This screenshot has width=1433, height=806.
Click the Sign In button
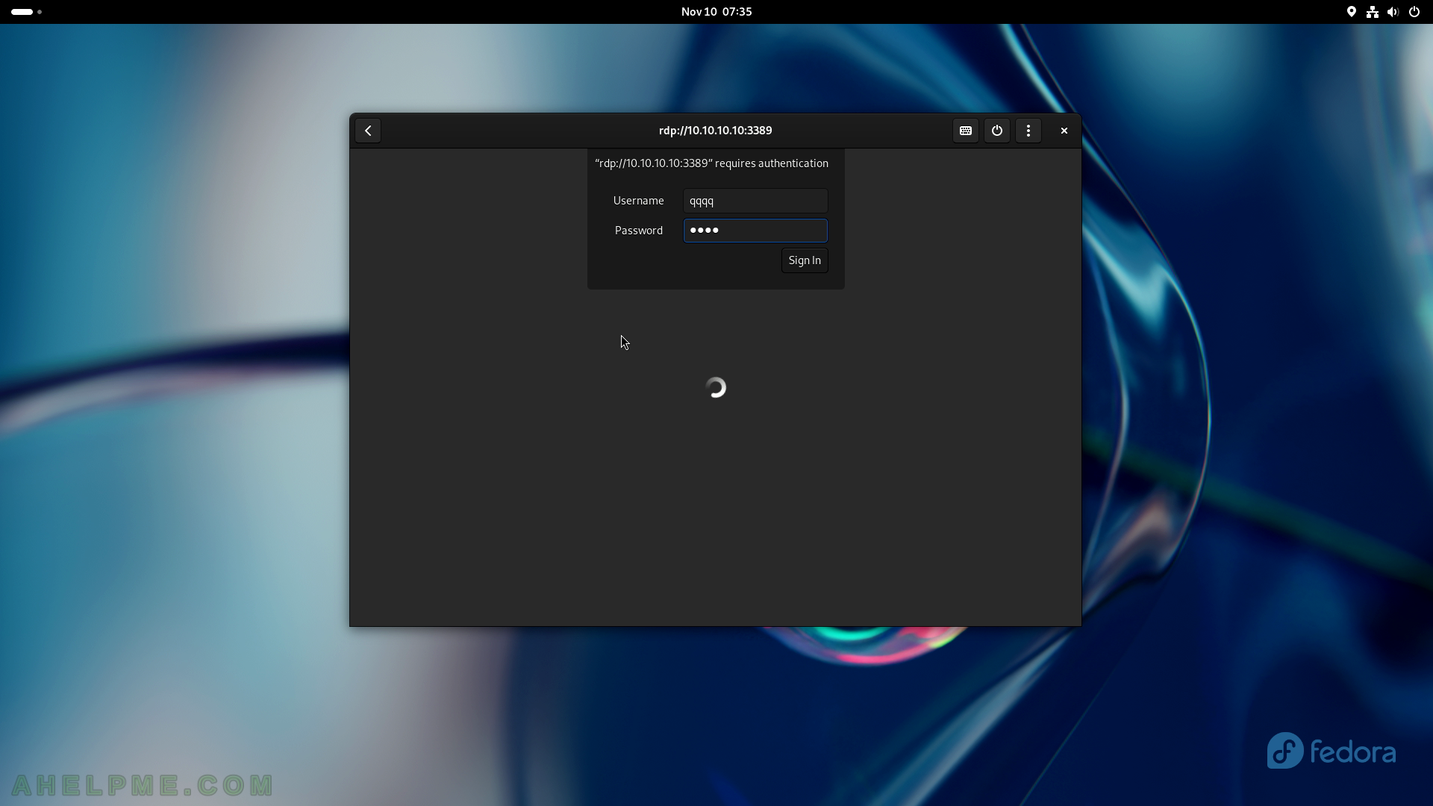[x=805, y=260]
